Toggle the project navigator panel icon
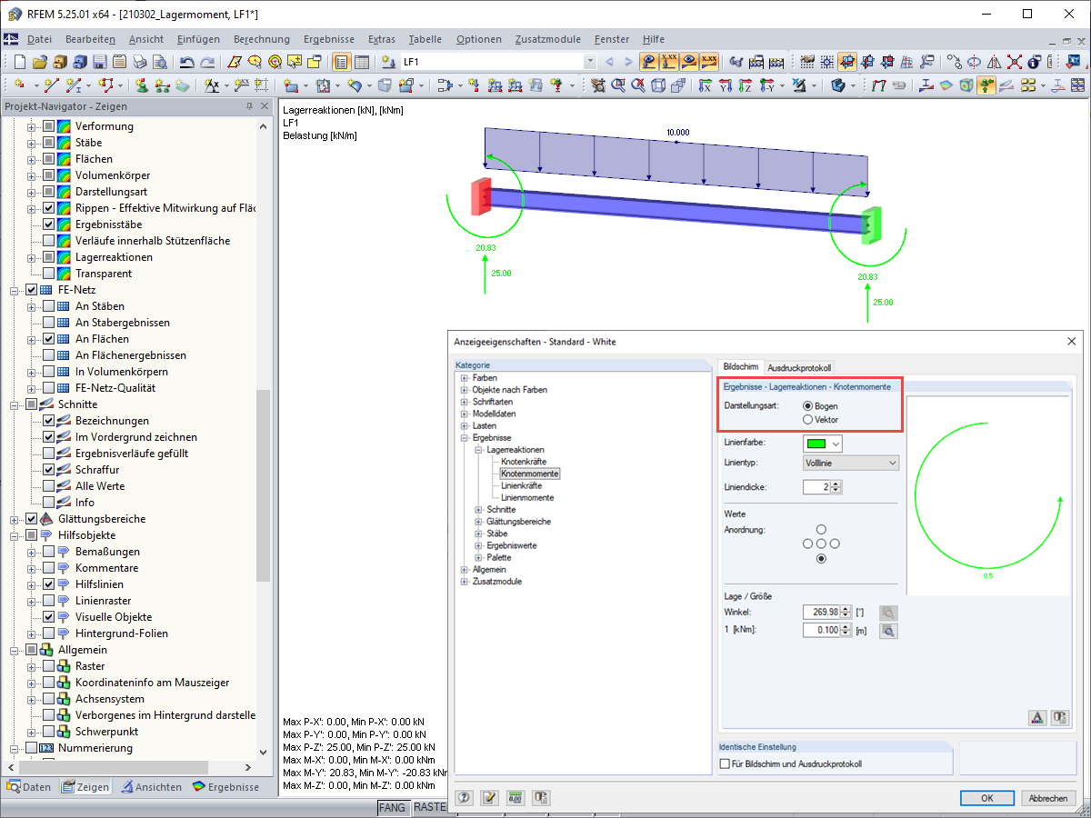This screenshot has width=1091, height=818. (342, 62)
